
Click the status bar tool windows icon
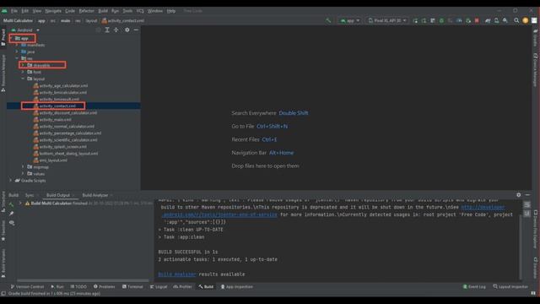[x=3, y=293]
